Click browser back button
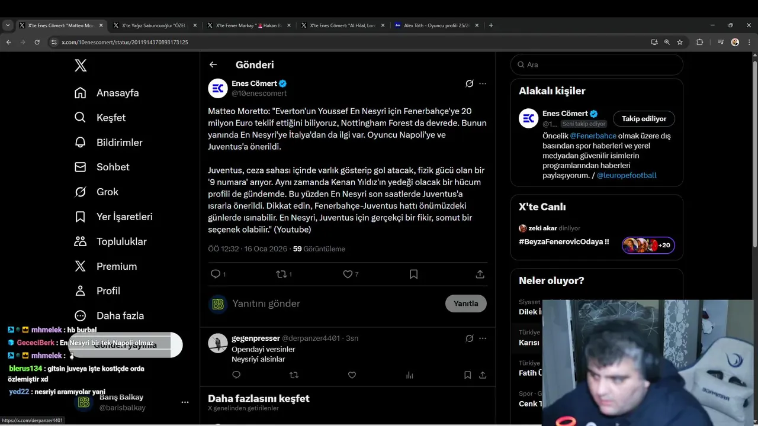Screen dimensions: 758x426 click(x=8, y=42)
